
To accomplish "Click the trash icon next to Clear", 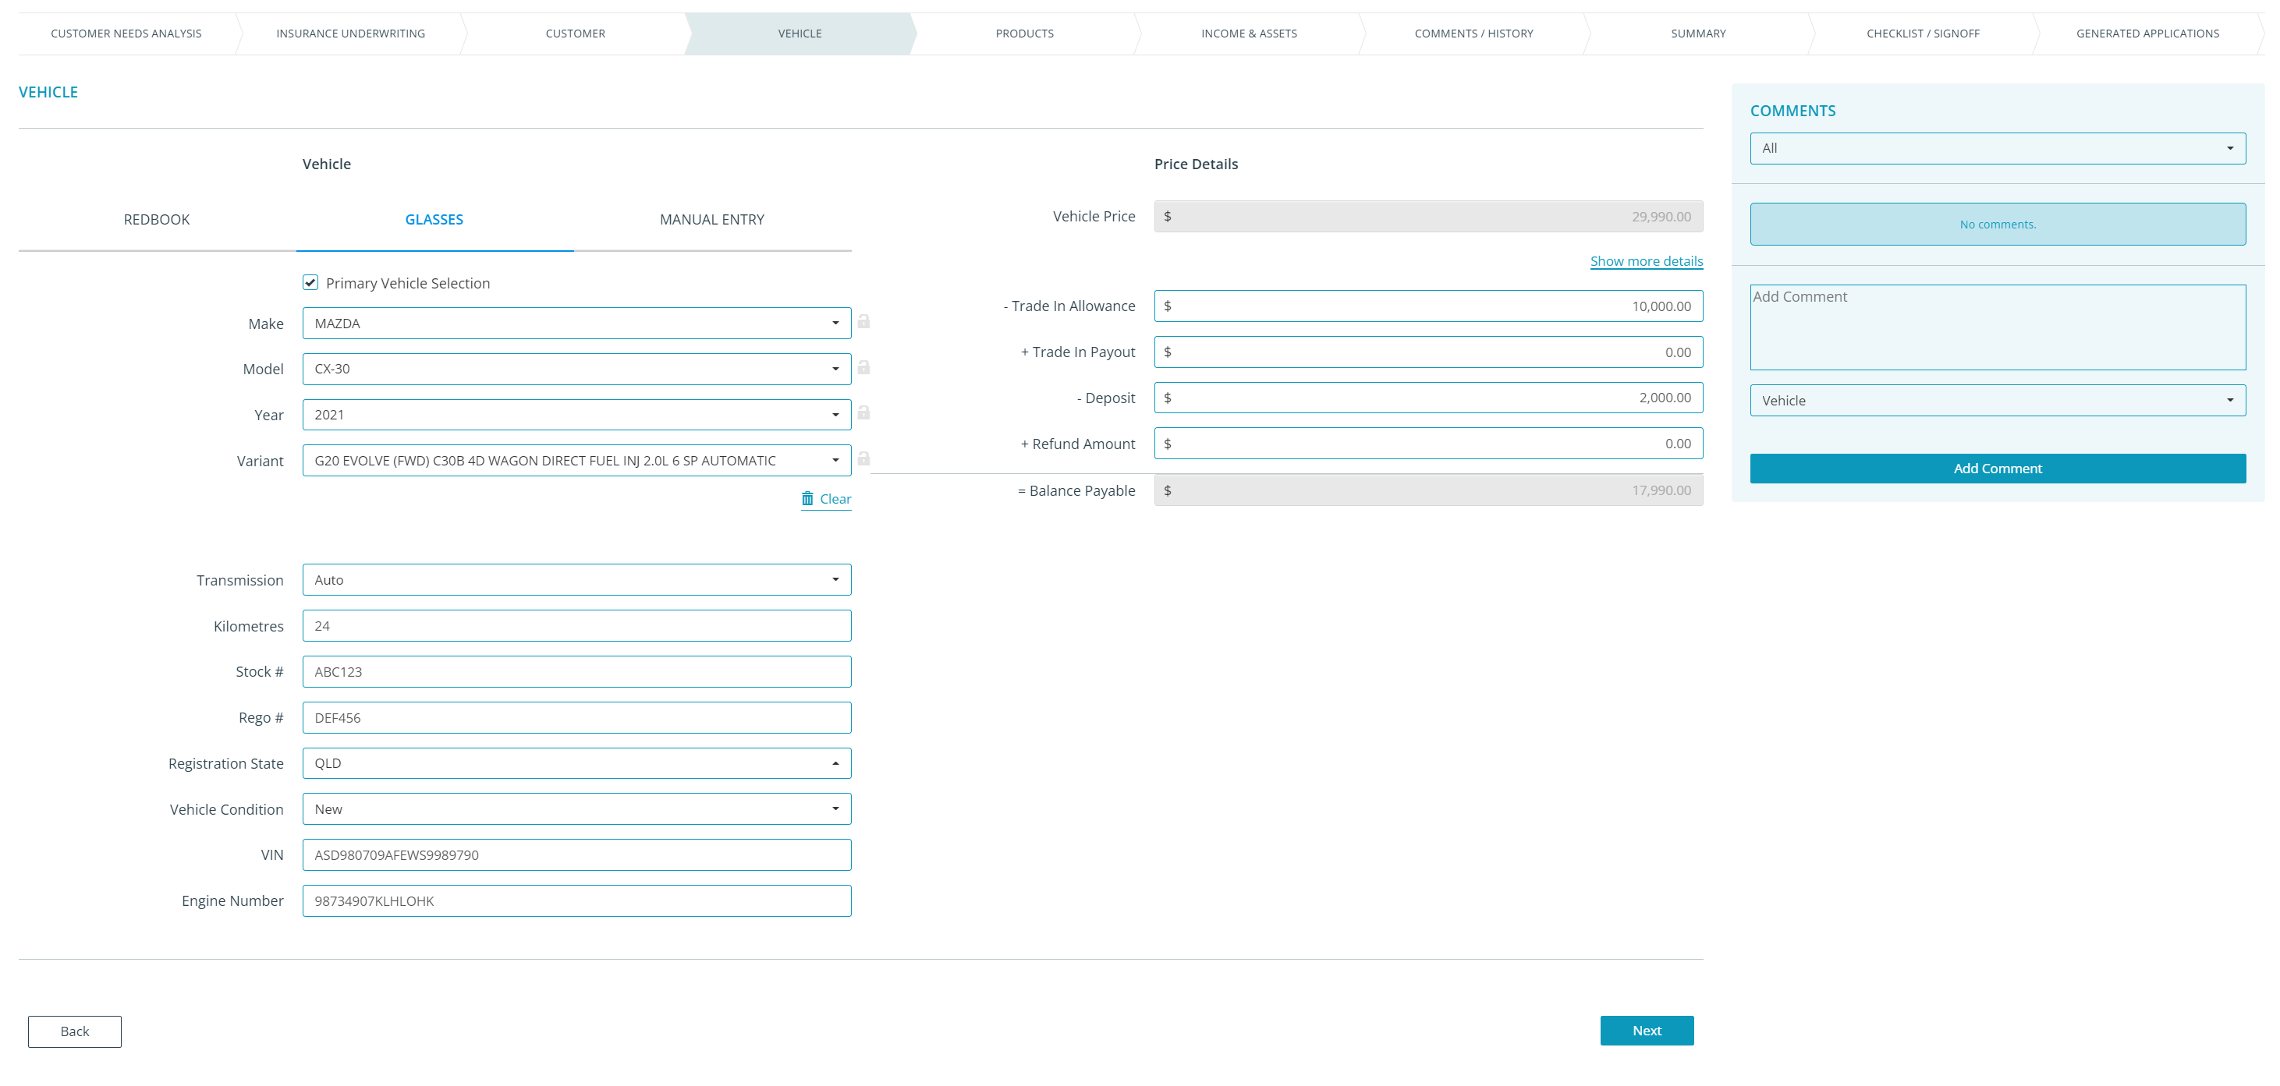I will pos(807,499).
